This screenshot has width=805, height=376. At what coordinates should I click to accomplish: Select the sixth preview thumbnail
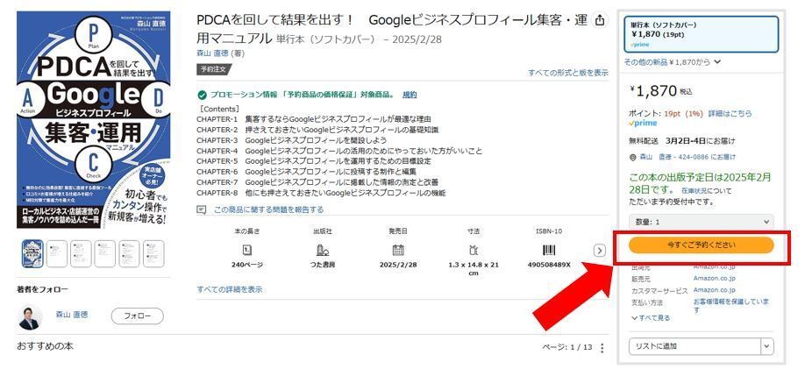point(153,254)
